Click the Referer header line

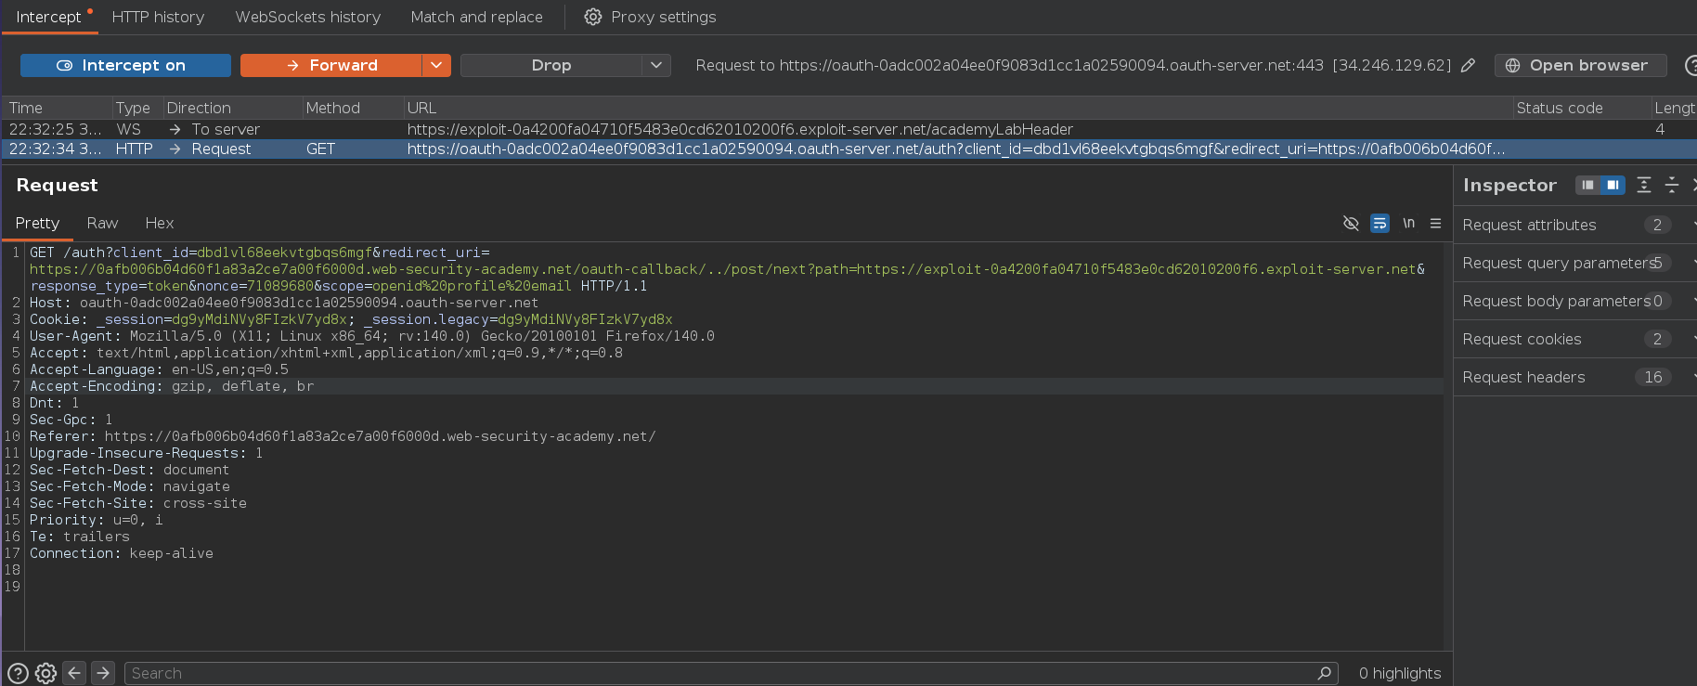[343, 436]
